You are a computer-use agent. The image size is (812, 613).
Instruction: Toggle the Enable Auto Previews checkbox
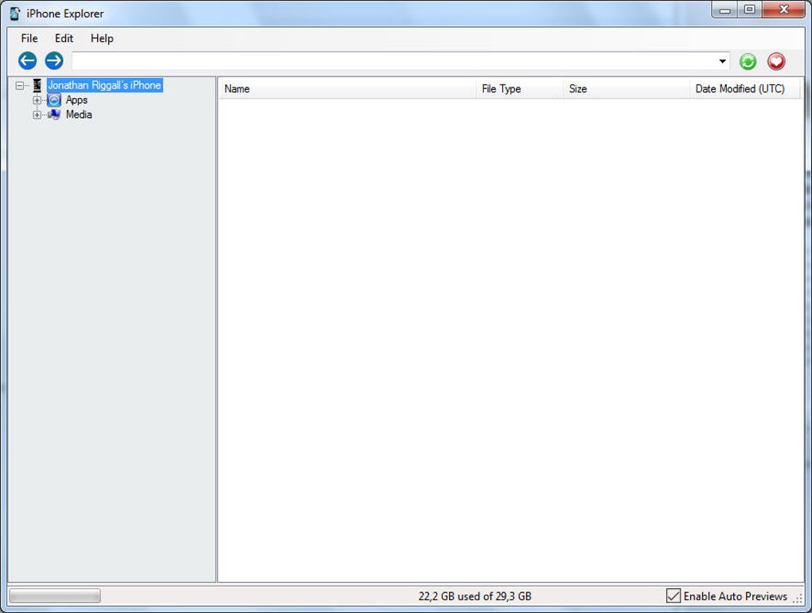[x=673, y=596]
